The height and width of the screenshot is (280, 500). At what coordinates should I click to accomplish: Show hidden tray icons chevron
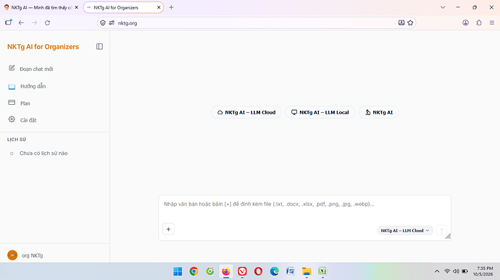[x=437, y=271]
